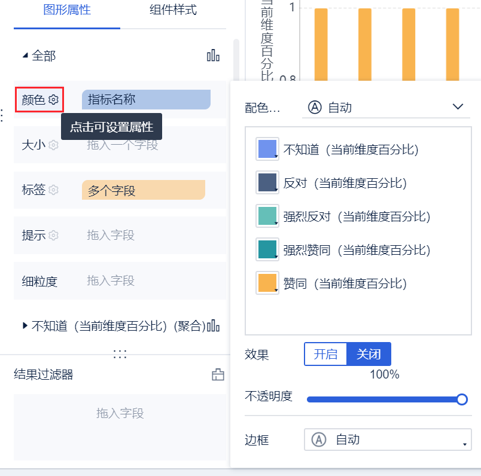Click the 指标名称 field pill

pos(146,99)
